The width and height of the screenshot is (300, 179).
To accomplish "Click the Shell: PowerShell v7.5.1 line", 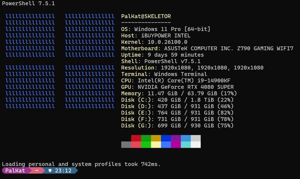I will [161, 61].
